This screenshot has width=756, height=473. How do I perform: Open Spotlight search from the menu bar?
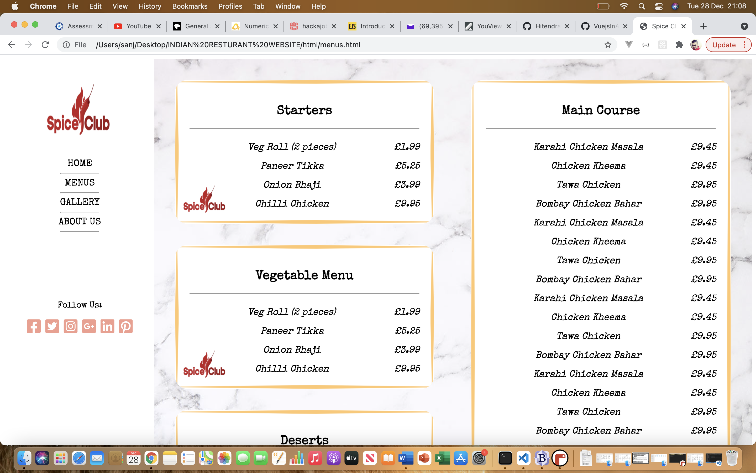642,6
